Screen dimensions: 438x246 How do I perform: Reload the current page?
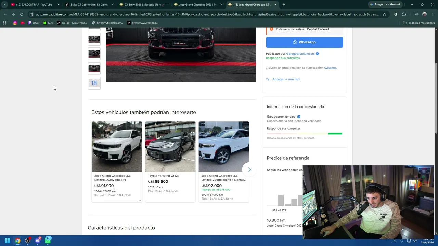coord(22,14)
